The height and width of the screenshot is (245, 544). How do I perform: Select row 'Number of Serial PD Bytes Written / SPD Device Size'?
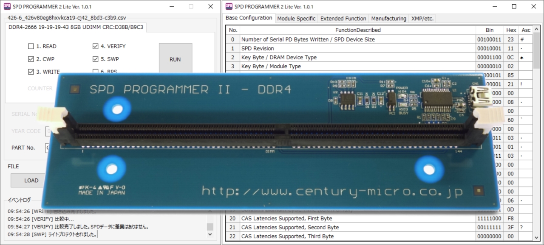click(358, 39)
